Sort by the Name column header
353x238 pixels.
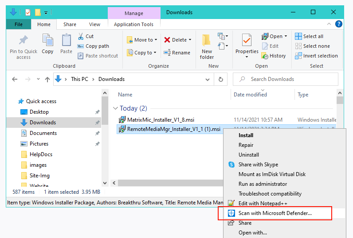[125, 95]
